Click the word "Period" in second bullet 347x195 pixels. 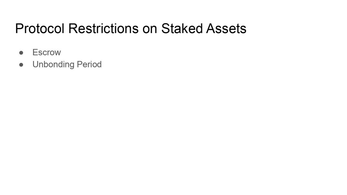(x=89, y=64)
